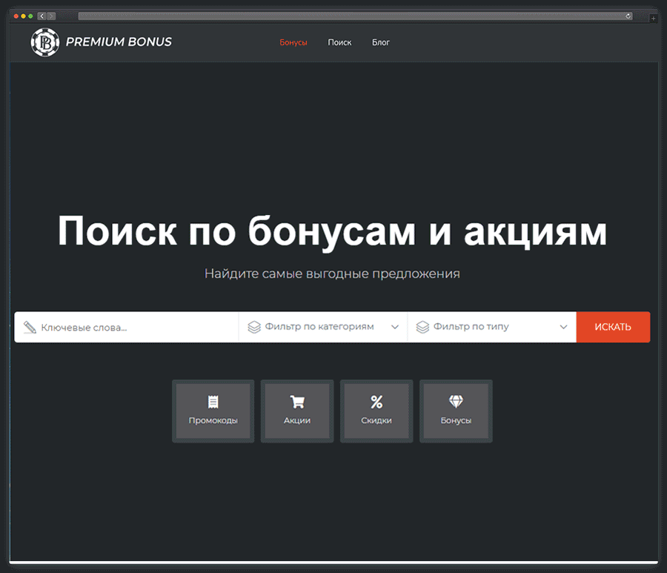Click the layers icon in type filter

click(x=422, y=327)
